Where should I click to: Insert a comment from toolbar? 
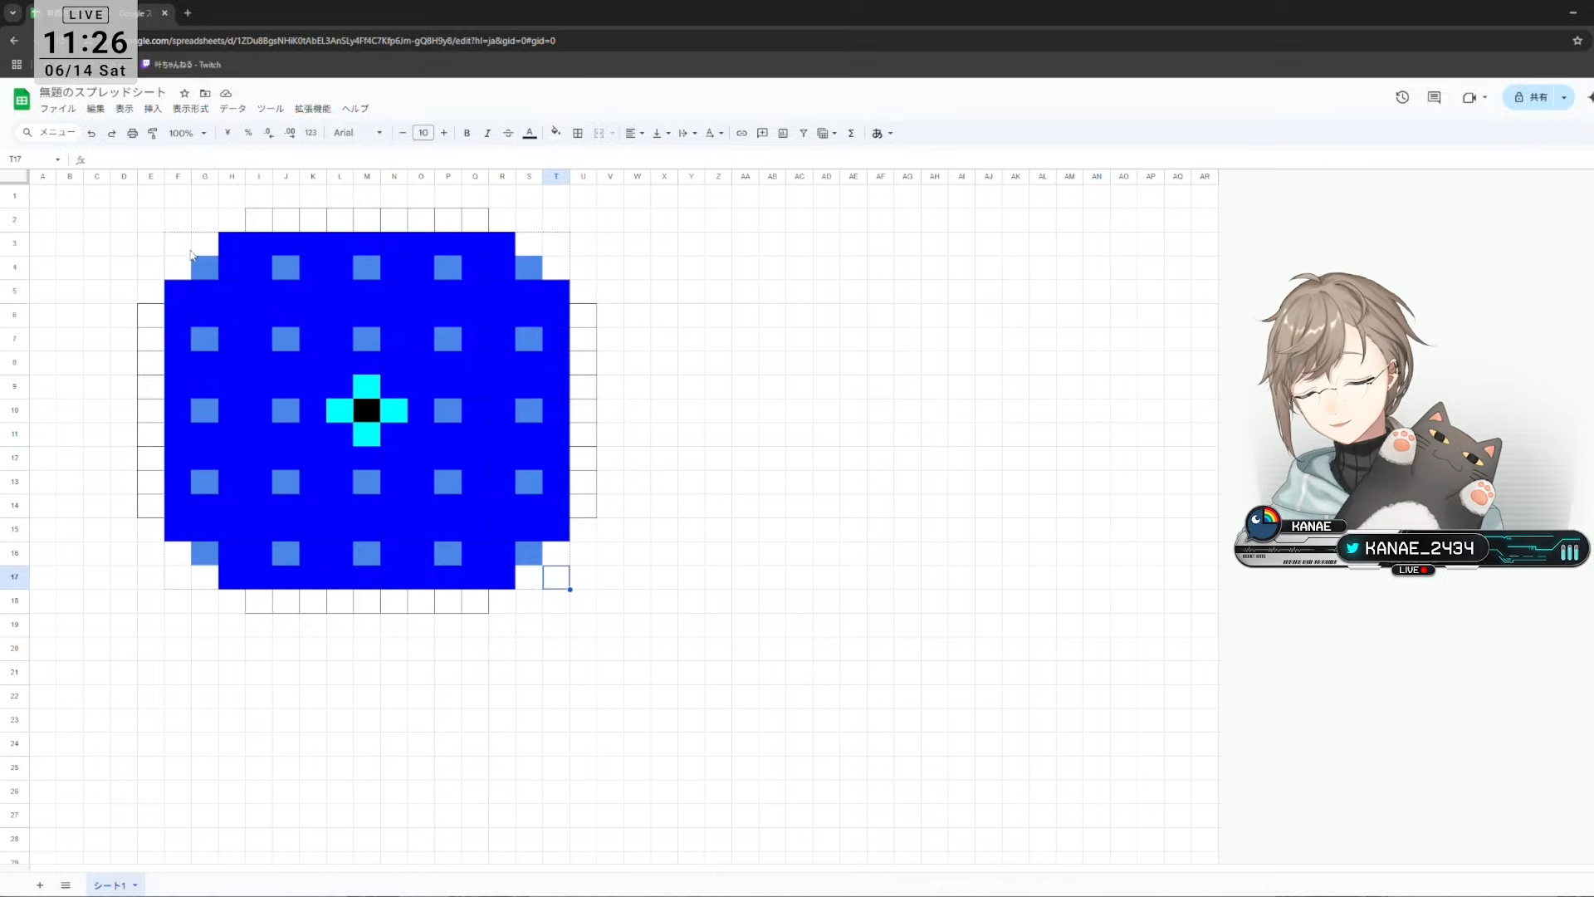pos(762,133)
